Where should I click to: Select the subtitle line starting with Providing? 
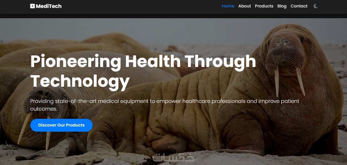click(x=165, y=101)
